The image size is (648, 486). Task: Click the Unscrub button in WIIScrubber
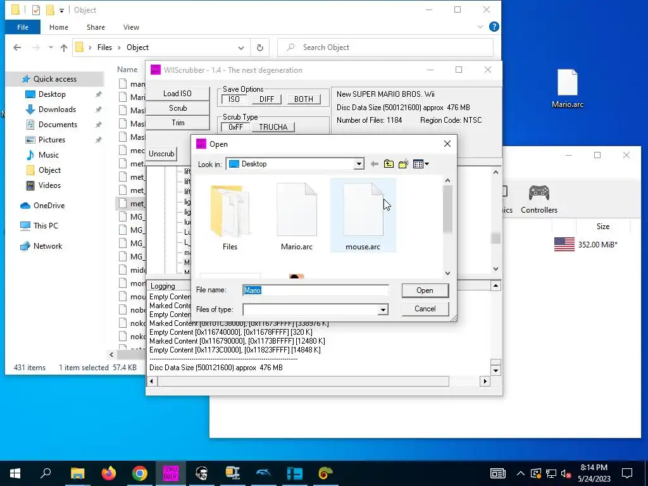(x=161, y=154)
